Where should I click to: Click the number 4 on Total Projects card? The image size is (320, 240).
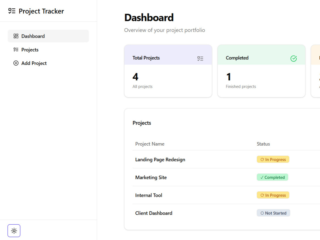click(x=135, y=77)
